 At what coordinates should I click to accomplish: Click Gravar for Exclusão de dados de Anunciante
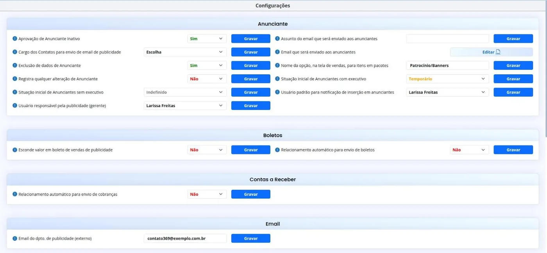251,65
